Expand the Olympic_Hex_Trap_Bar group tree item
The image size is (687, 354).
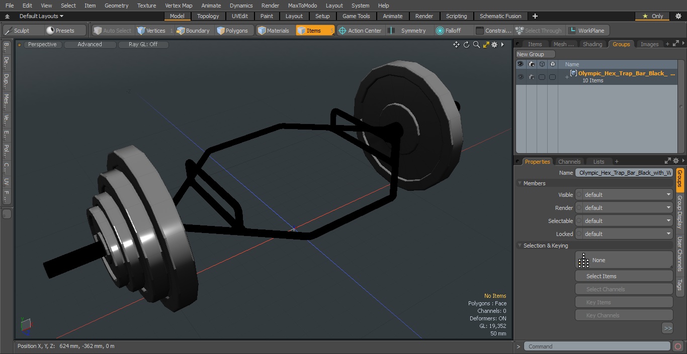coord(567,77)
